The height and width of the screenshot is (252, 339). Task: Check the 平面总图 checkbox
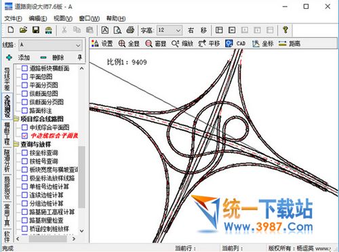click(x=24, y=77)
